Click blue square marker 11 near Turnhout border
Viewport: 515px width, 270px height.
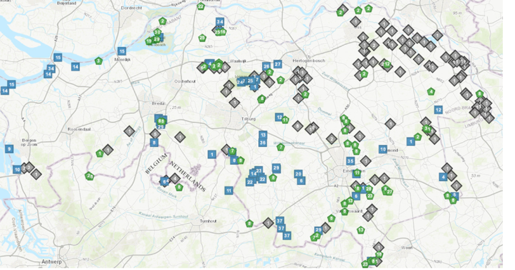(228, 191)
